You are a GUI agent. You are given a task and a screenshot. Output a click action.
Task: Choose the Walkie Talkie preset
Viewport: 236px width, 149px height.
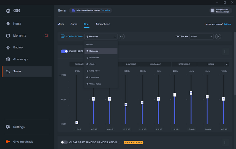tap(101, 84)
